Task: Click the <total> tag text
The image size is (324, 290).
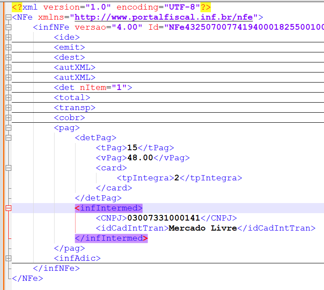Action: click(x=72, y=97)
